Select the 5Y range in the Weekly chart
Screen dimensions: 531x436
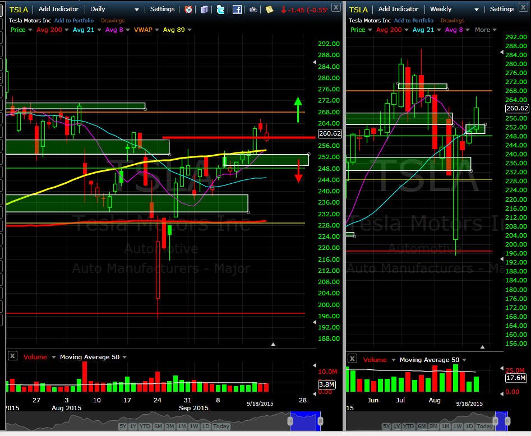coord(386,426)
